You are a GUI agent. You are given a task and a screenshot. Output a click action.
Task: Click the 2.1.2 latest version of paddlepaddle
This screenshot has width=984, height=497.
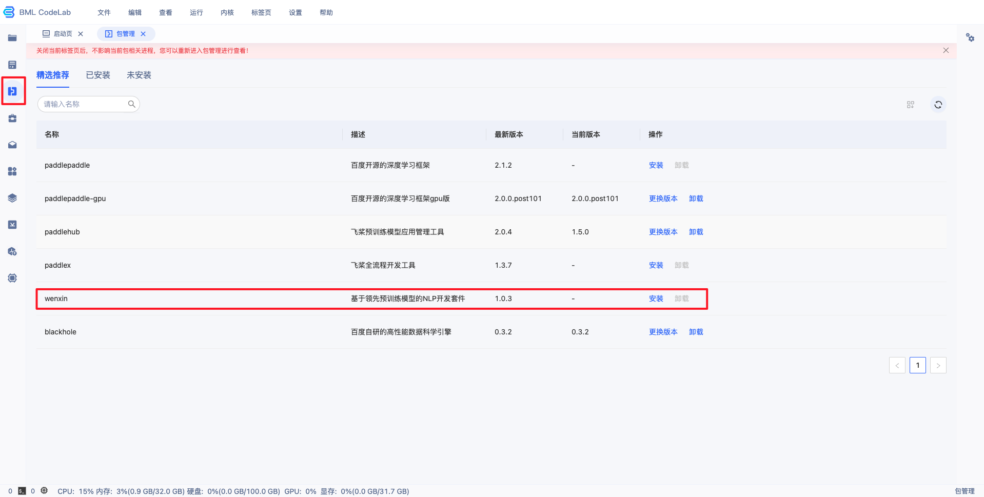(x=503, y=165)
